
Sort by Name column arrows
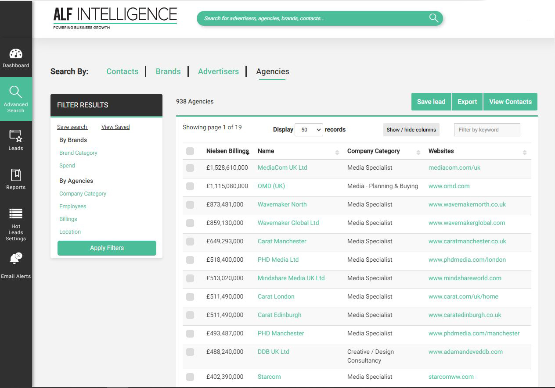point(337,153)
